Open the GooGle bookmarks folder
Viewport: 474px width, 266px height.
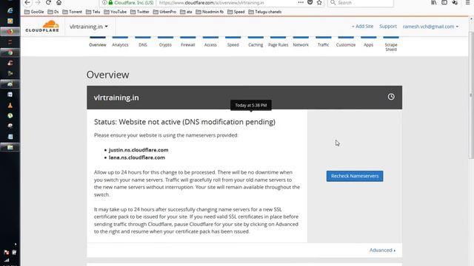point(34,12)
